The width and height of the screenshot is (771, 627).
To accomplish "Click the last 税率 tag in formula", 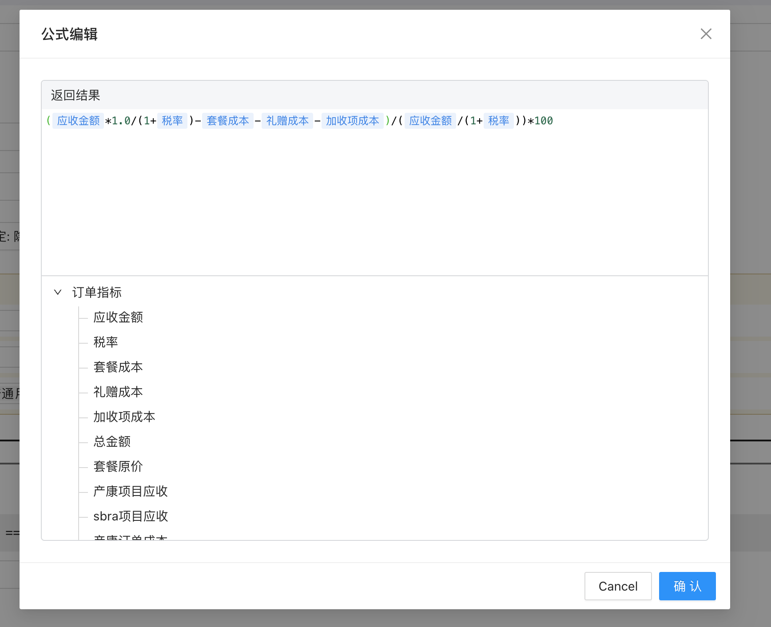I will click(x=499, y=121).
